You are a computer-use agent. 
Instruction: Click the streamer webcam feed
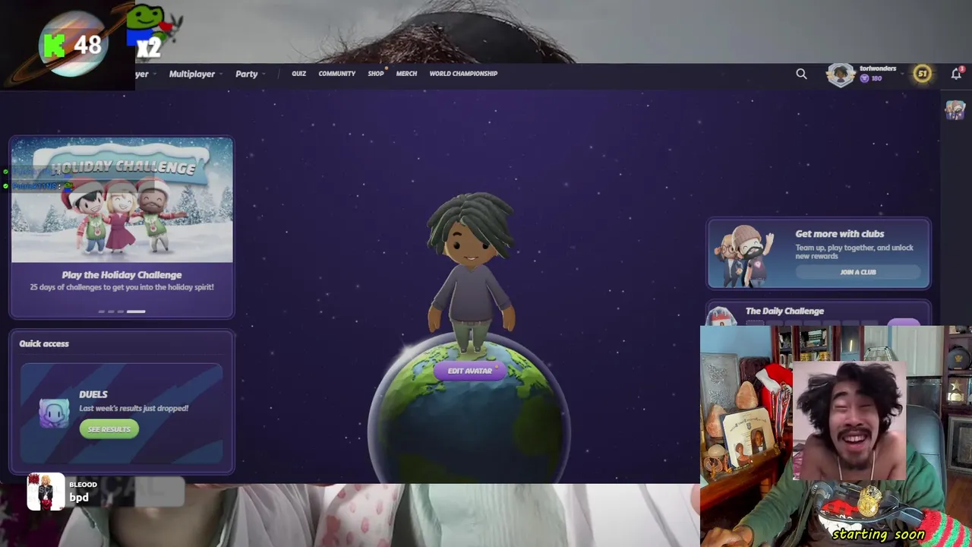pyautogui.click(x=835, y=437)
